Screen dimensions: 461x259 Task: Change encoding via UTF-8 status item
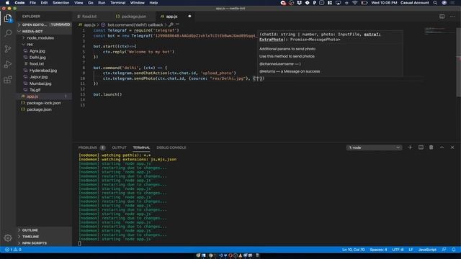[x=398, y=250]
